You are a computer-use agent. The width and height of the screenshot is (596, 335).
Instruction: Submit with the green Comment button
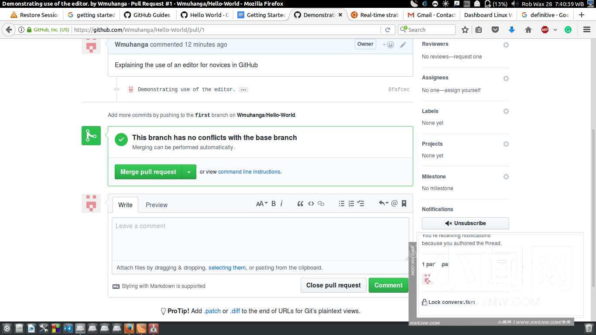(388, 285)
